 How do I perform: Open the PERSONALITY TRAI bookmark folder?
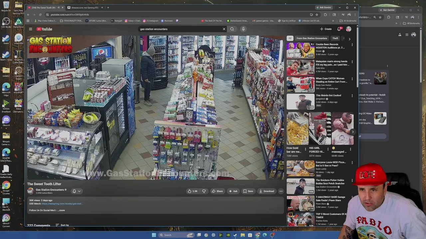coord(71,21)
